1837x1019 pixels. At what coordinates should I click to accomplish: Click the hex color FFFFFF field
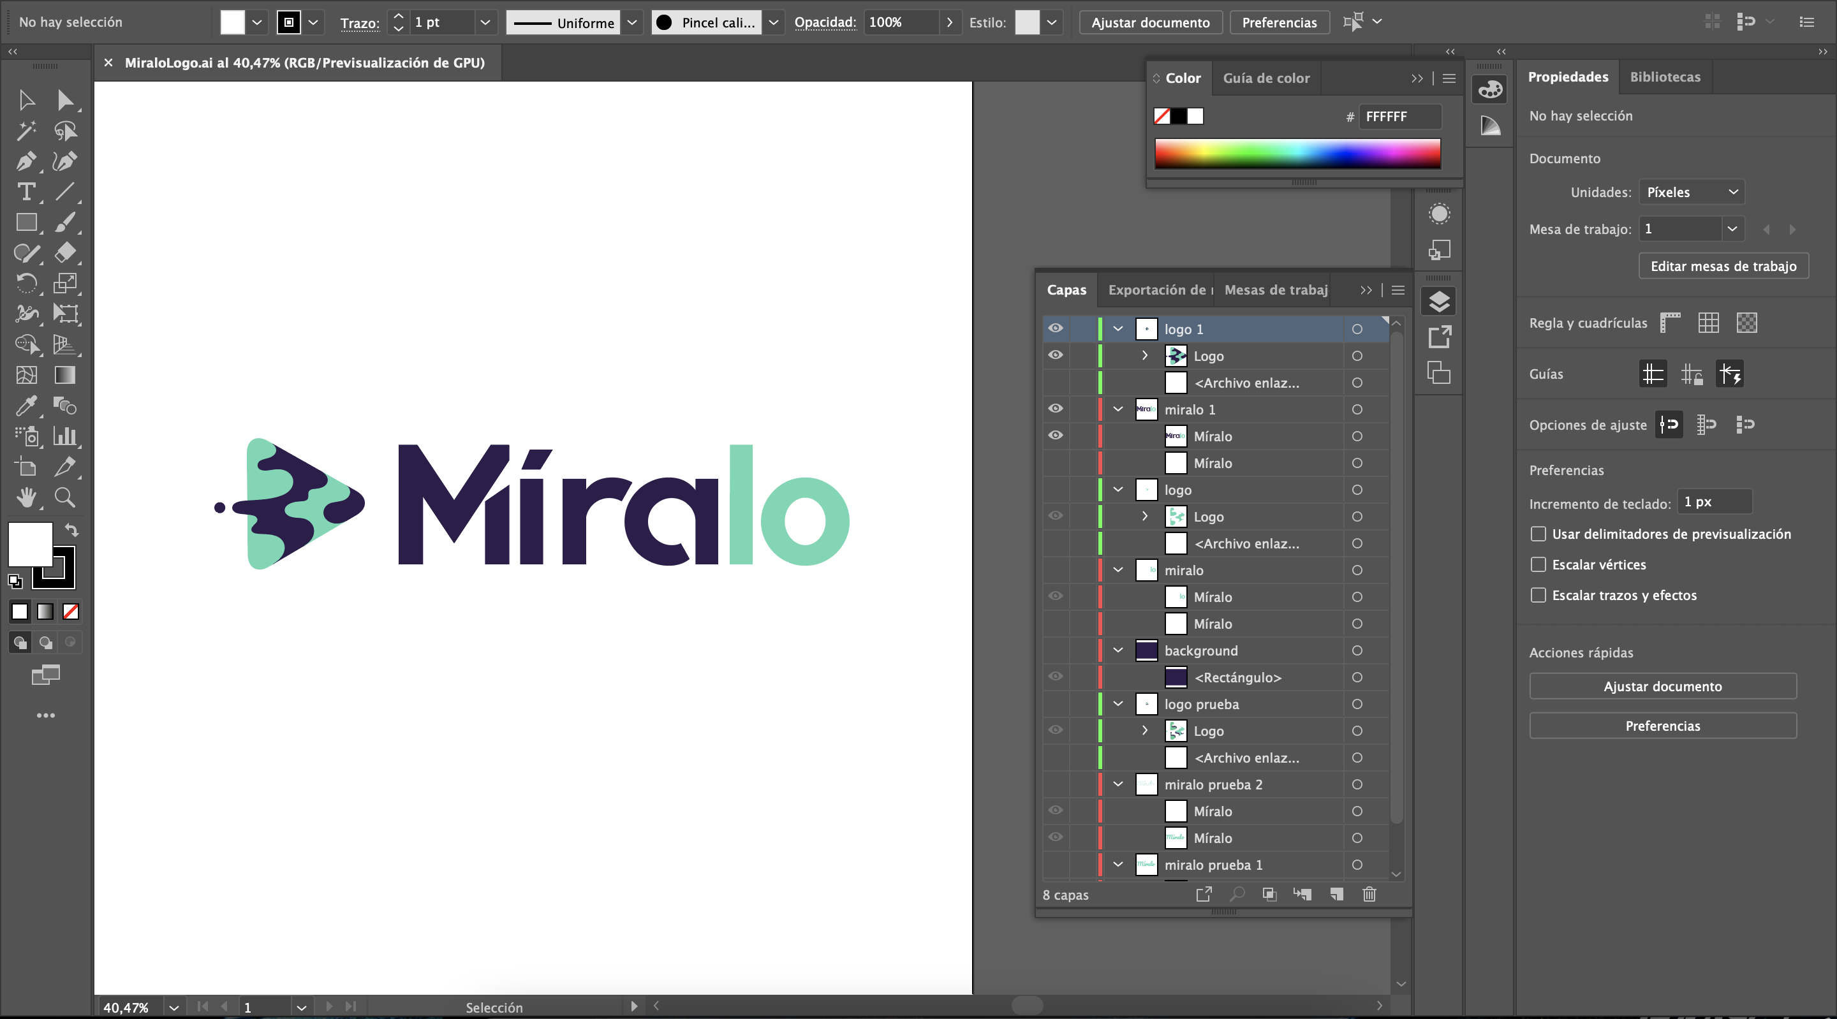tap(1398, 116)
